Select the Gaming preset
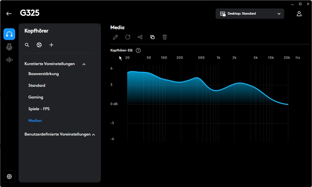Image resolution: width=312 pixels, height=187 pixels. tap(36, 97)
